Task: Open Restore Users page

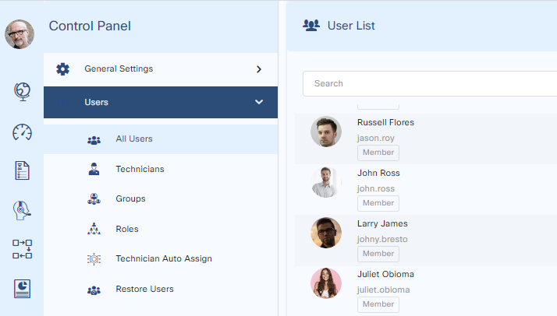Action: pos(144,290)
